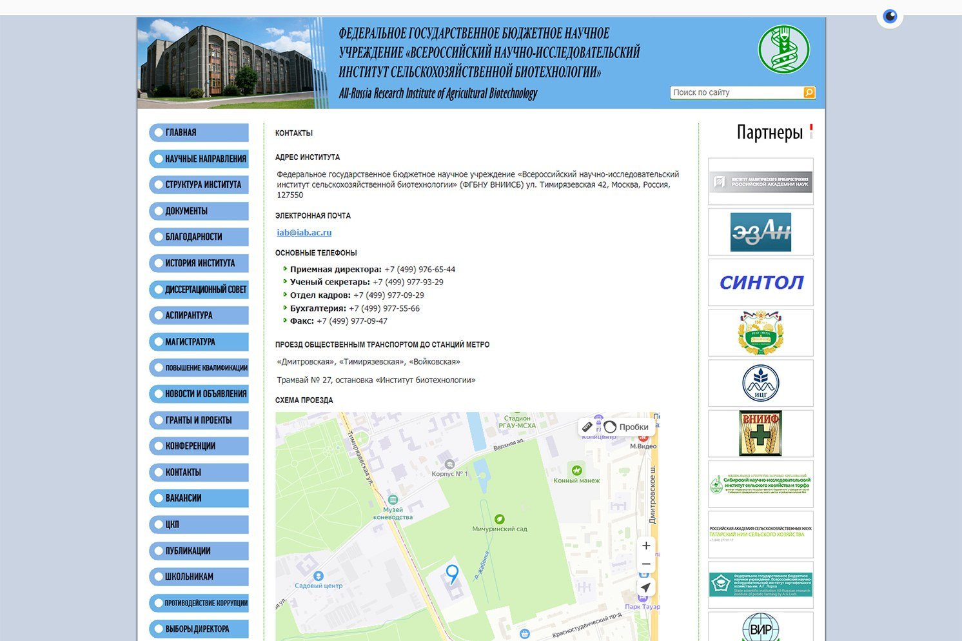
Task: Open the ШКОЛЬНИКАМ menu item
Action: [x=199, y=577]
